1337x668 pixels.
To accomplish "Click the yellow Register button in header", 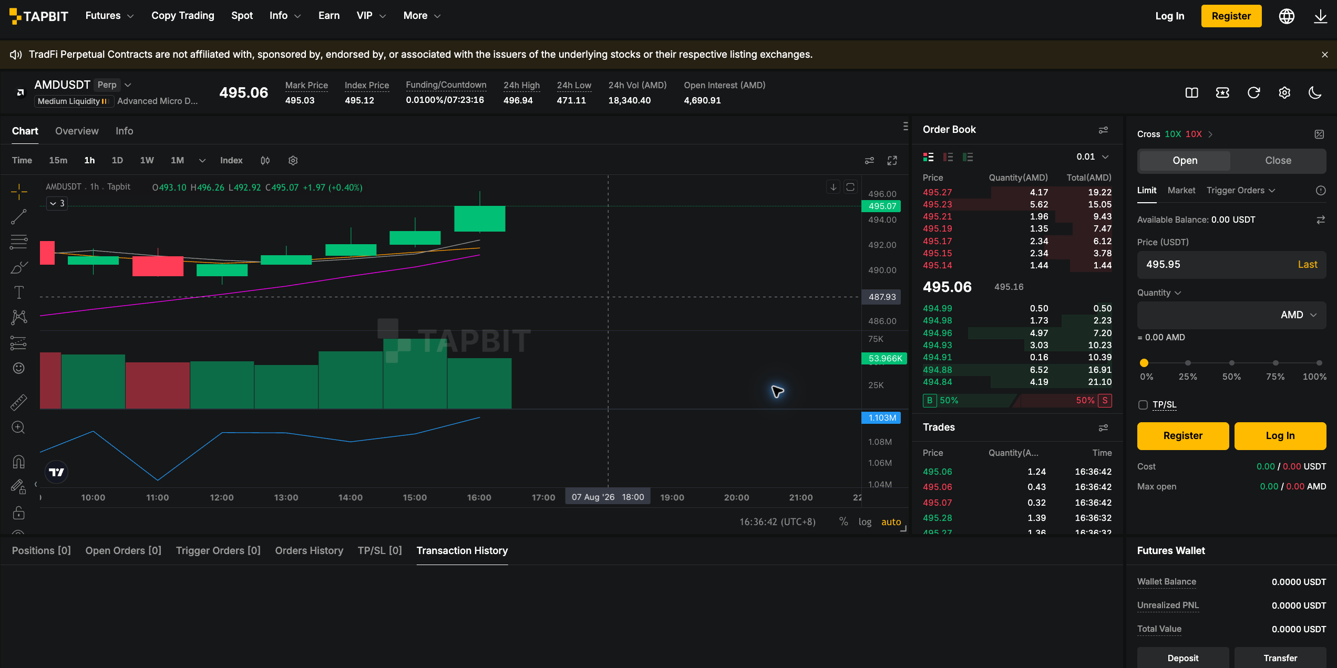I will coord(1231,16).
